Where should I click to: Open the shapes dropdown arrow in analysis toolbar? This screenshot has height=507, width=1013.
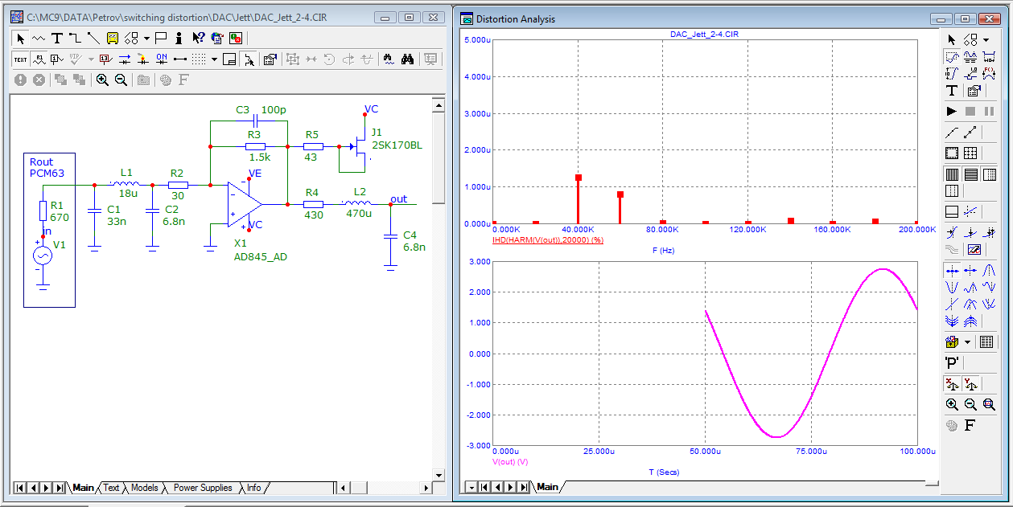tap(986, 39)
